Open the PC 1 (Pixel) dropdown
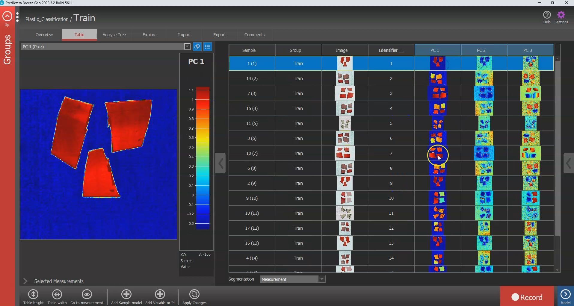The height and width of the screenshot is (306, 574). 187,47
